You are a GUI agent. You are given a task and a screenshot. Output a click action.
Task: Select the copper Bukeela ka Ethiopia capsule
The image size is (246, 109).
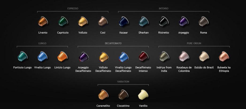(224, 56)
